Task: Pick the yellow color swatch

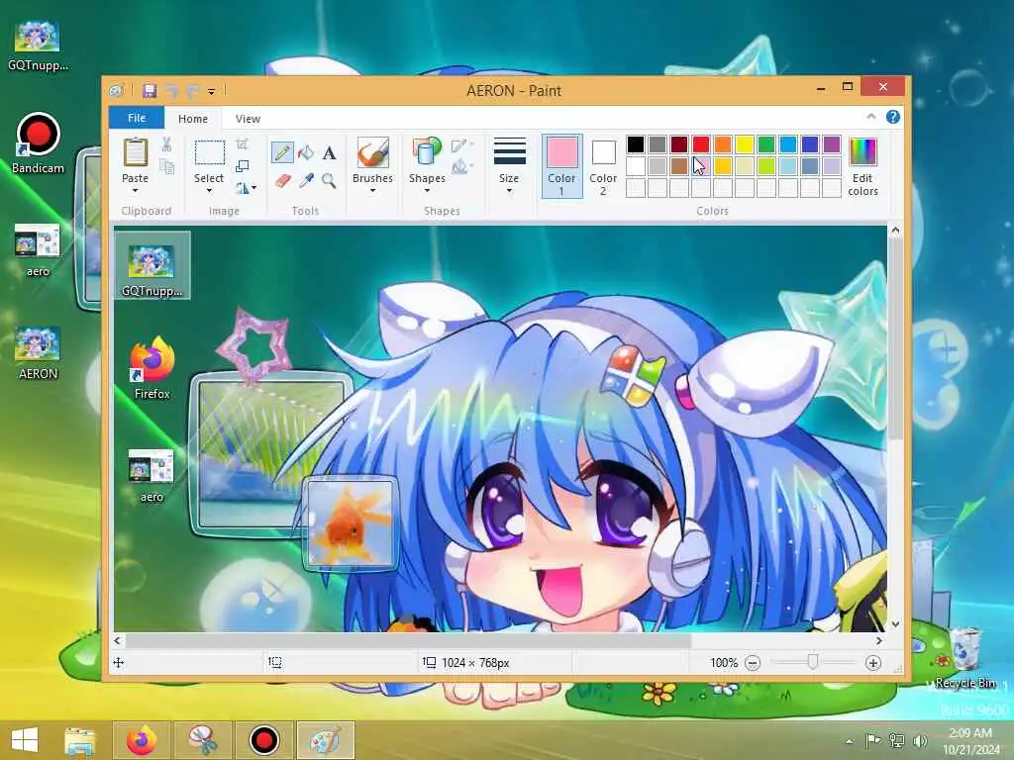Action: click(x=745, y=144)
